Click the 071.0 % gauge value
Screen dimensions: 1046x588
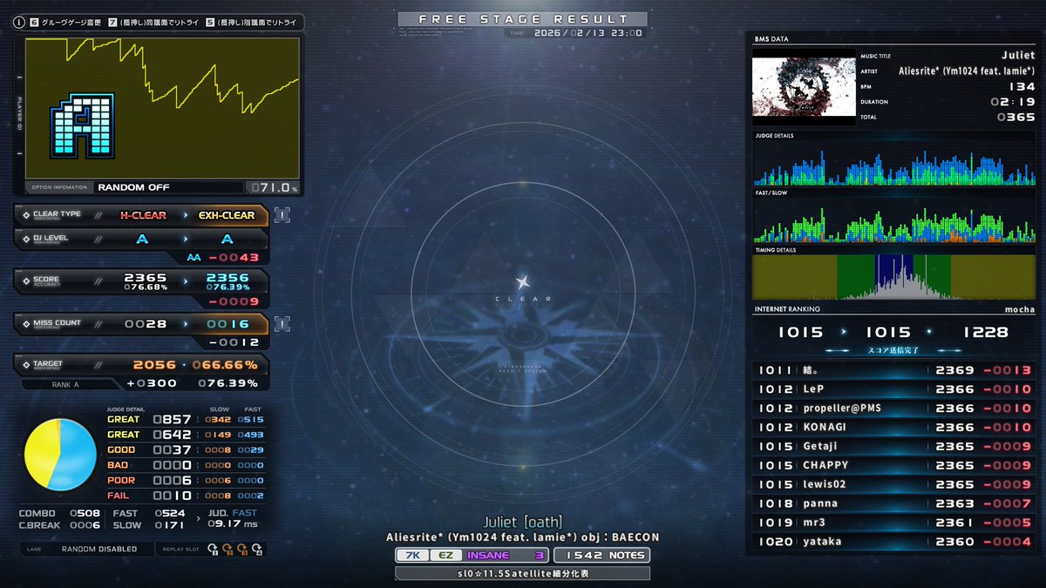click(274, 187)
